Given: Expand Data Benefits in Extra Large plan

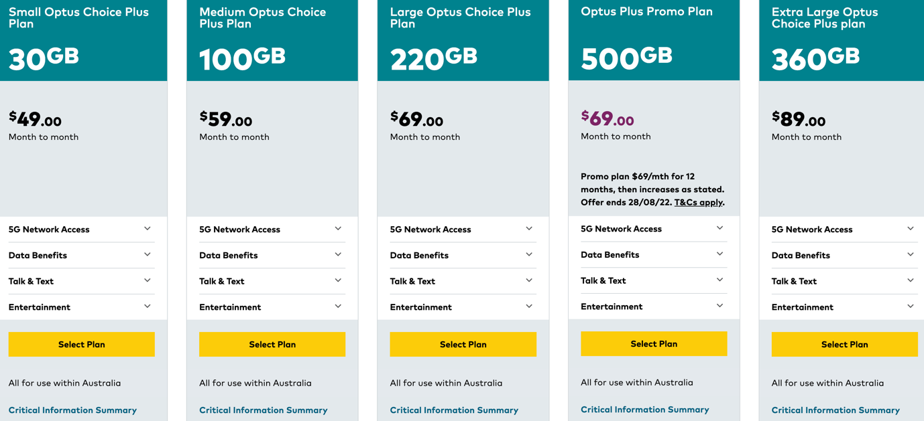Looking at the screenshot, I should 844,255.
